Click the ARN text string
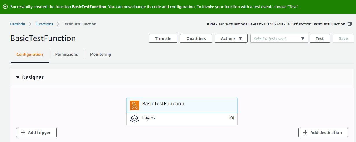 276,24
